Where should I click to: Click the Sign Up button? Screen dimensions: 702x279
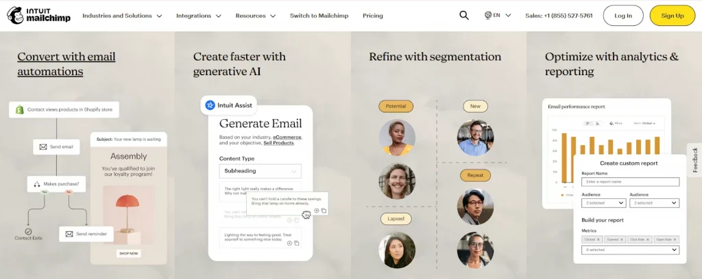point(672,16)
